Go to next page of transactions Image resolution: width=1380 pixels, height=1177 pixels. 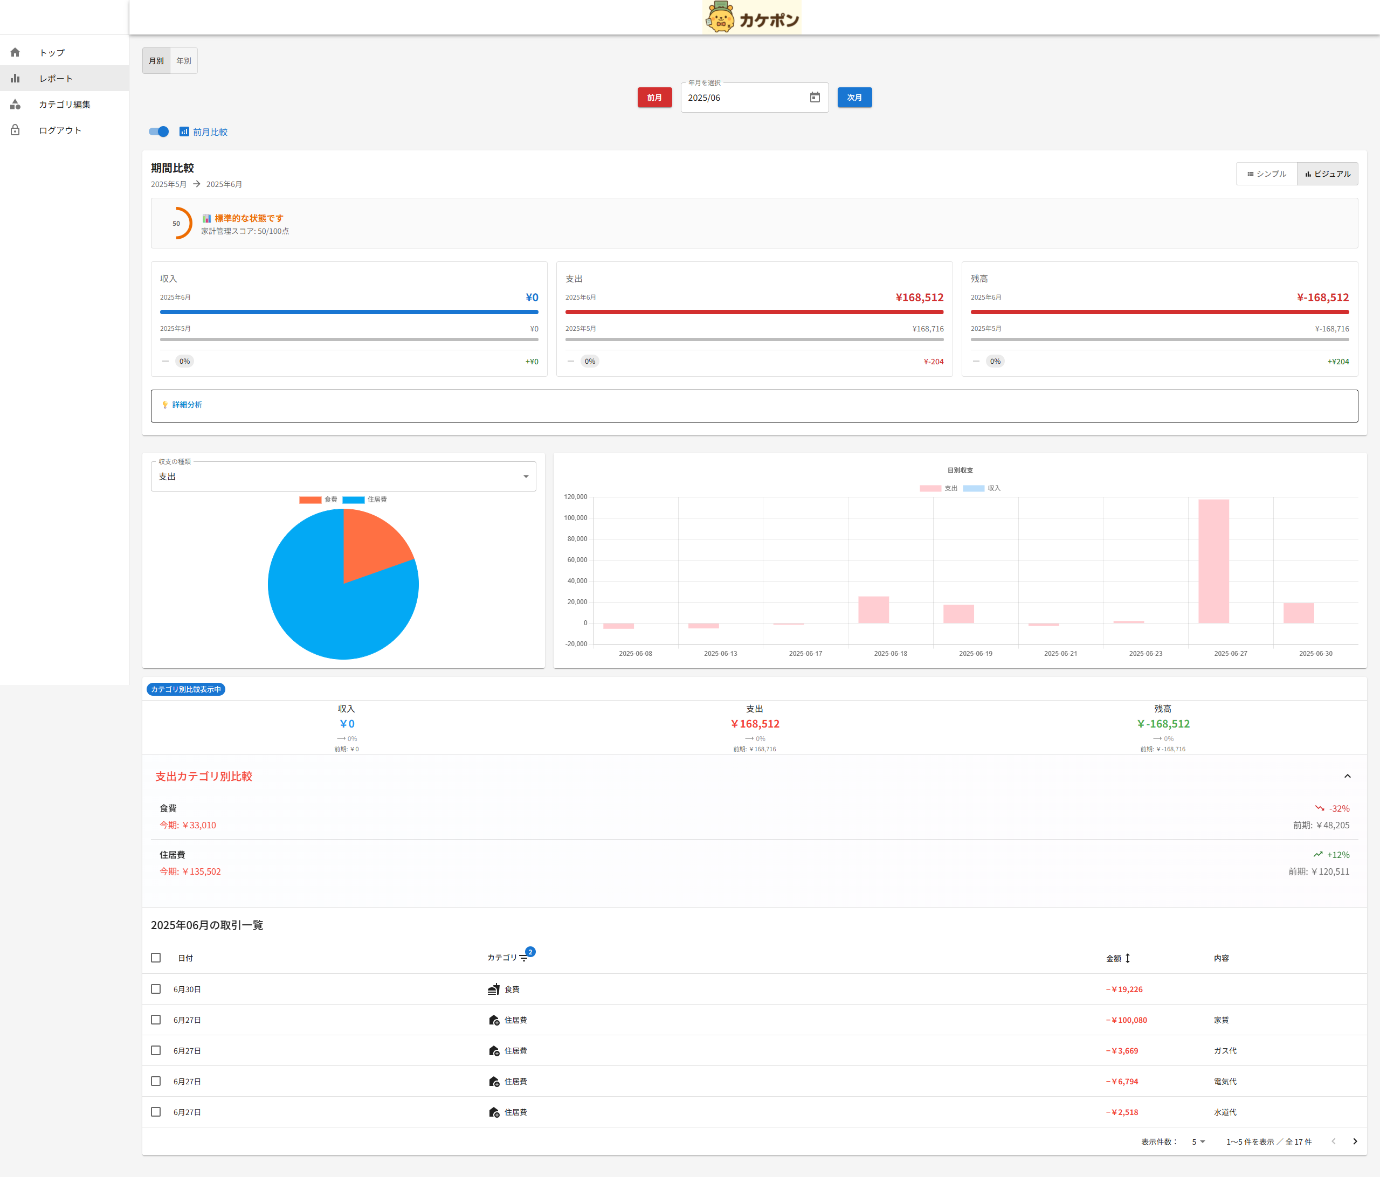coord(1355,1142)
